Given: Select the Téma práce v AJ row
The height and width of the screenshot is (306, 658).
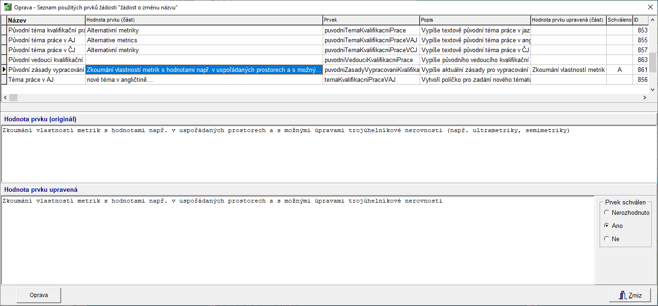Looking at the screenshot, I should (x=46, y=80).
